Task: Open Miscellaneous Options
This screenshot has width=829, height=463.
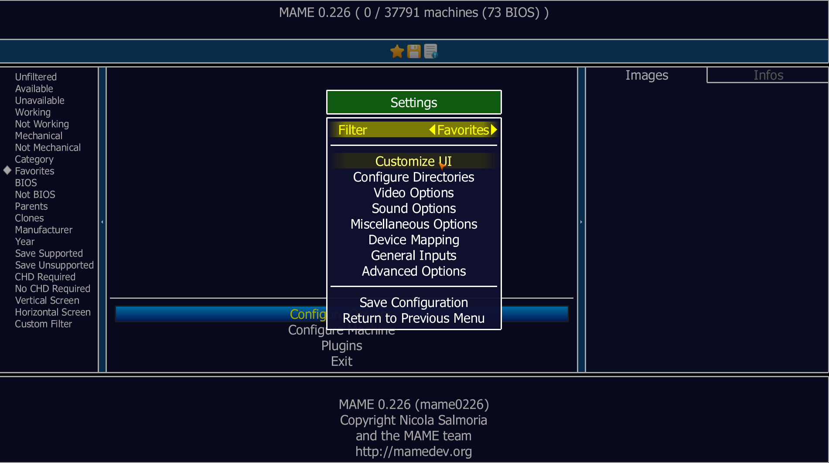Action: pyautogui.click(x=414, y=224)
